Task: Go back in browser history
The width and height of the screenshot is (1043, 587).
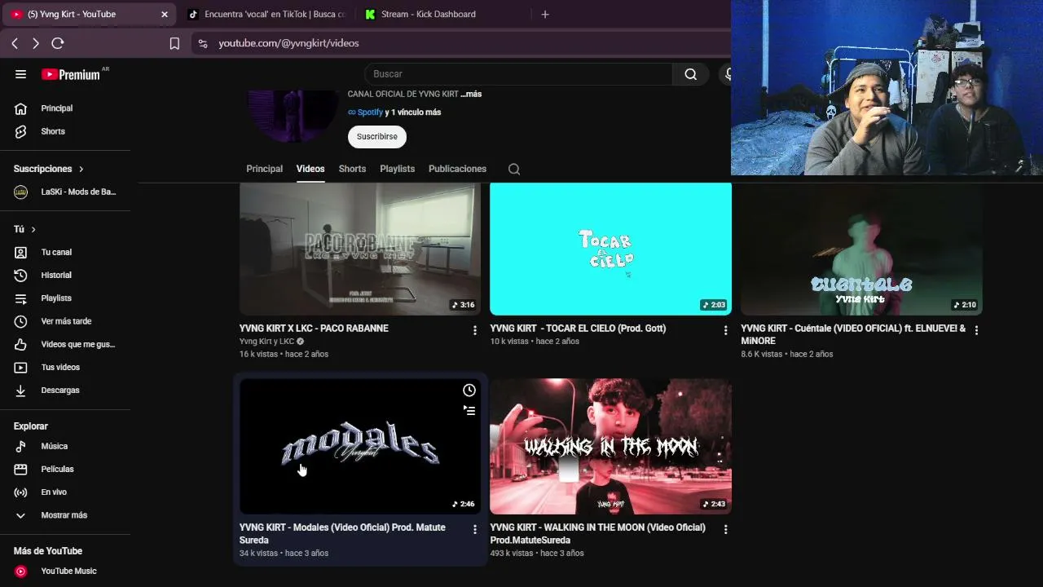Action: (x=15, y=43)
